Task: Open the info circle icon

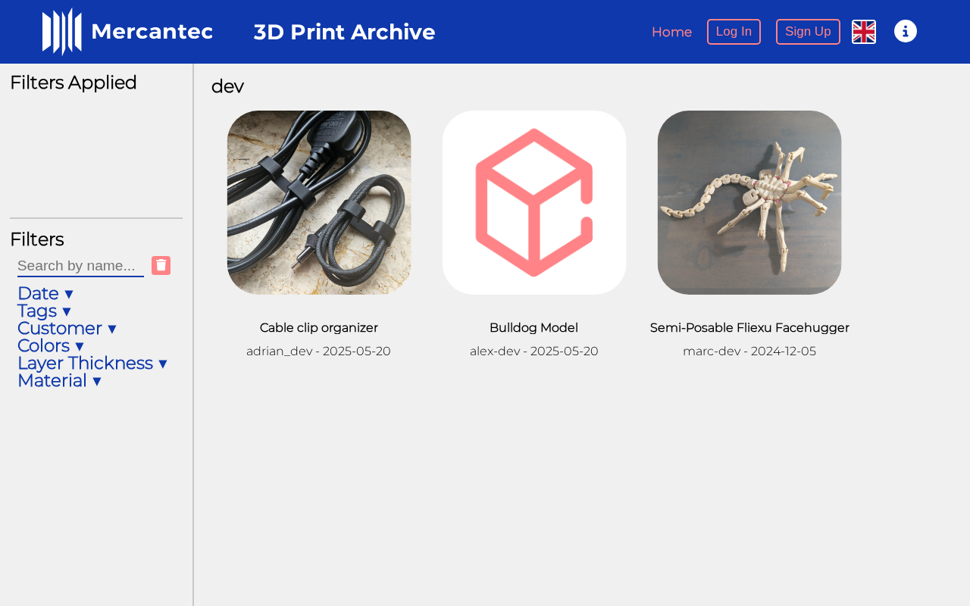Action: pyautogui.click(x=906, y=31)
